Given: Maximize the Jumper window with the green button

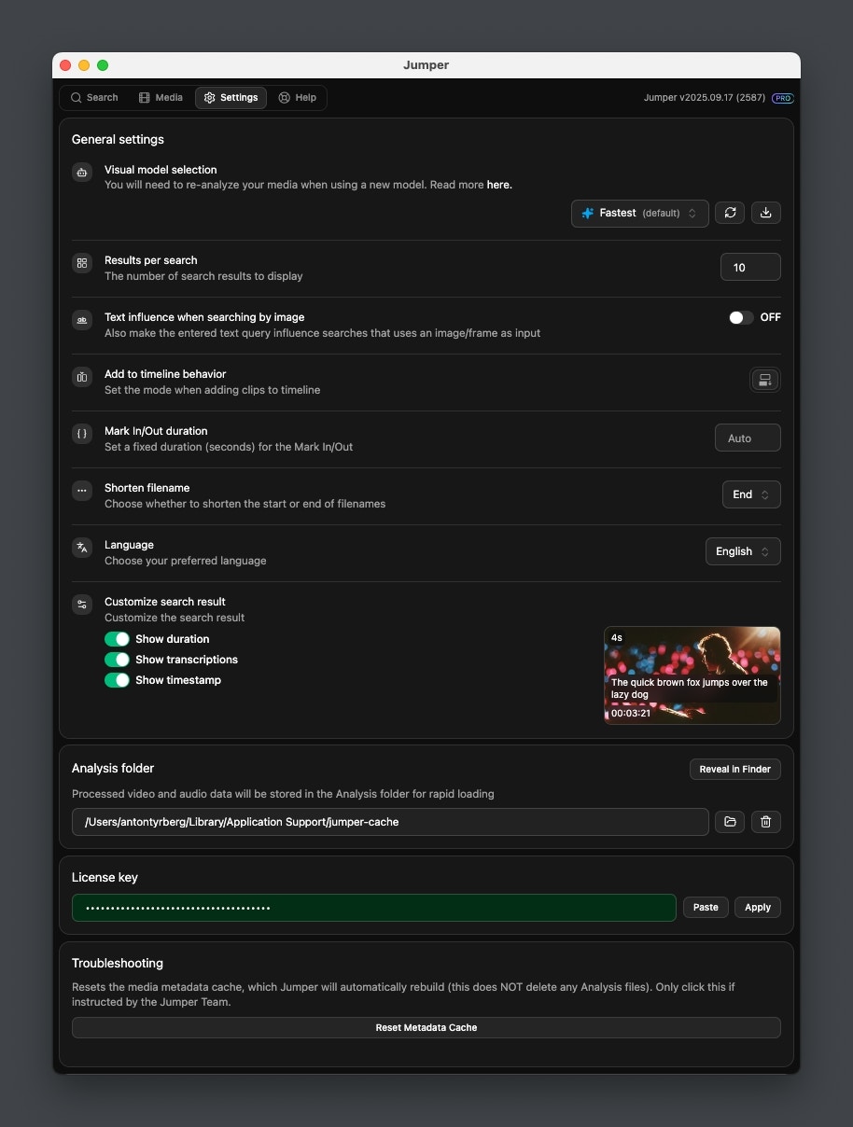Looking at the screenshot, I should pos(103,65).
